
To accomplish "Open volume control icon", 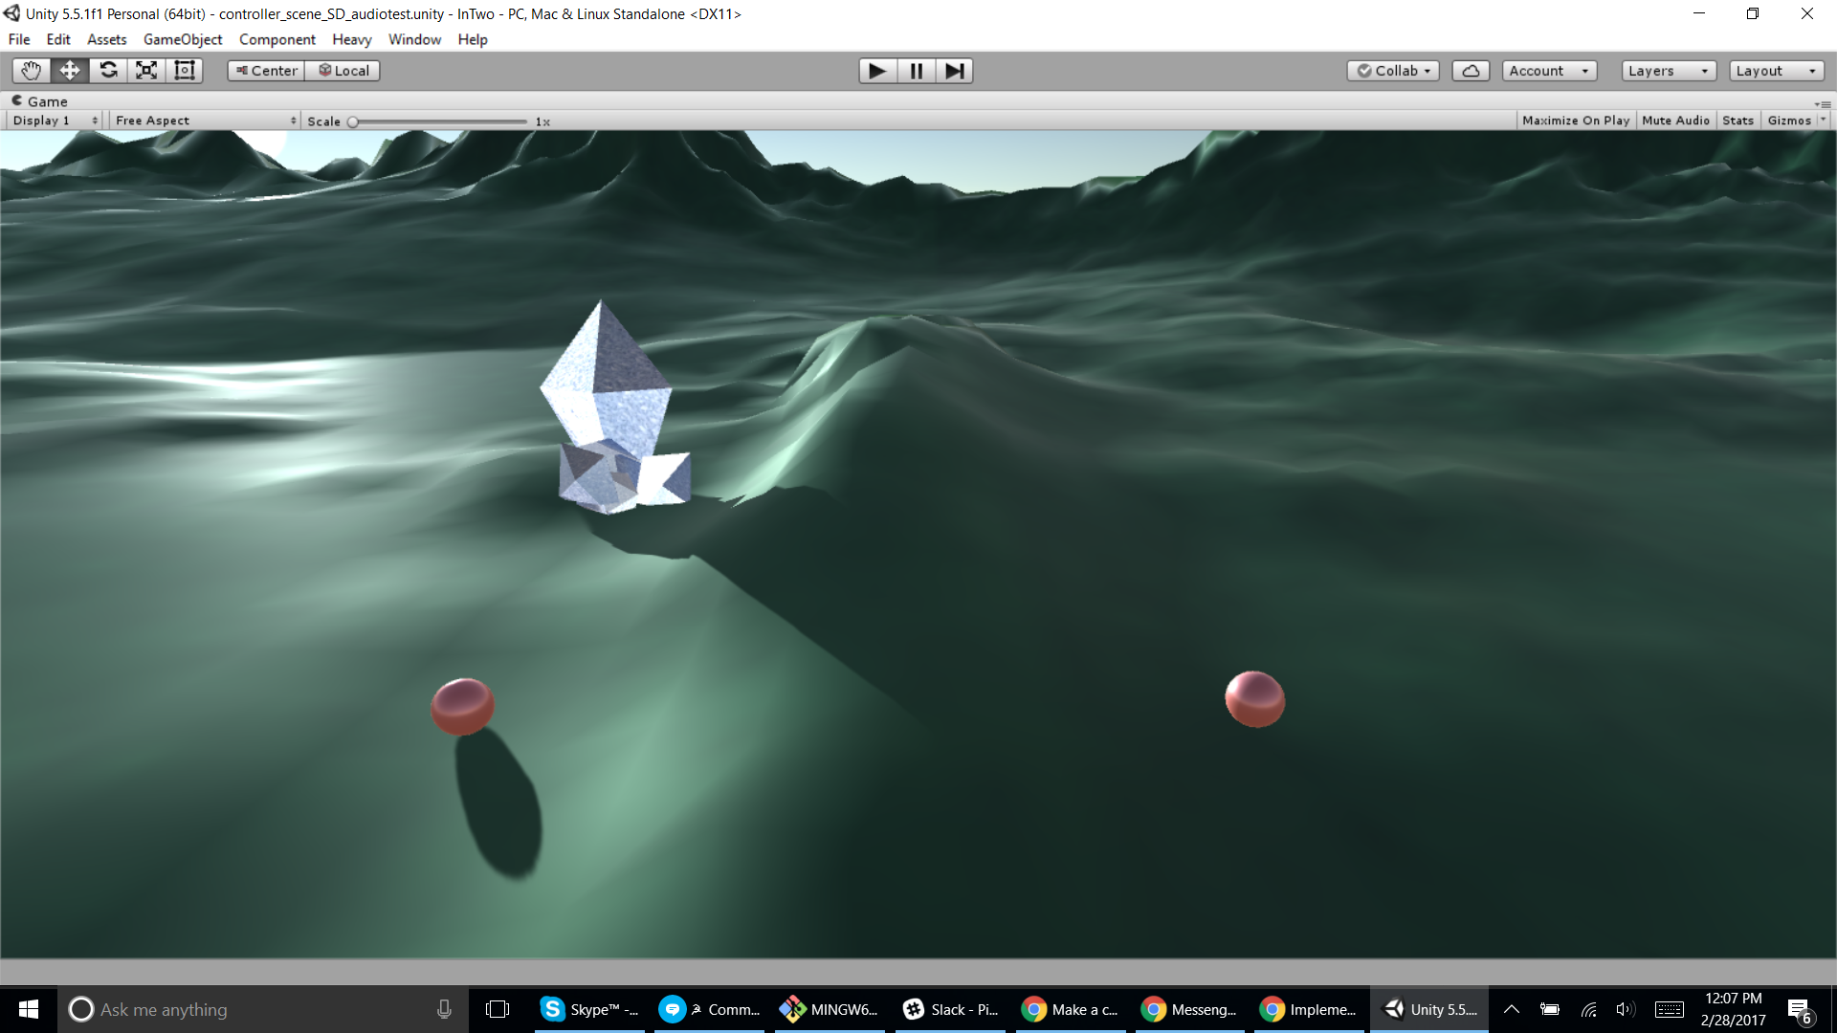I will [1625, 1009].
